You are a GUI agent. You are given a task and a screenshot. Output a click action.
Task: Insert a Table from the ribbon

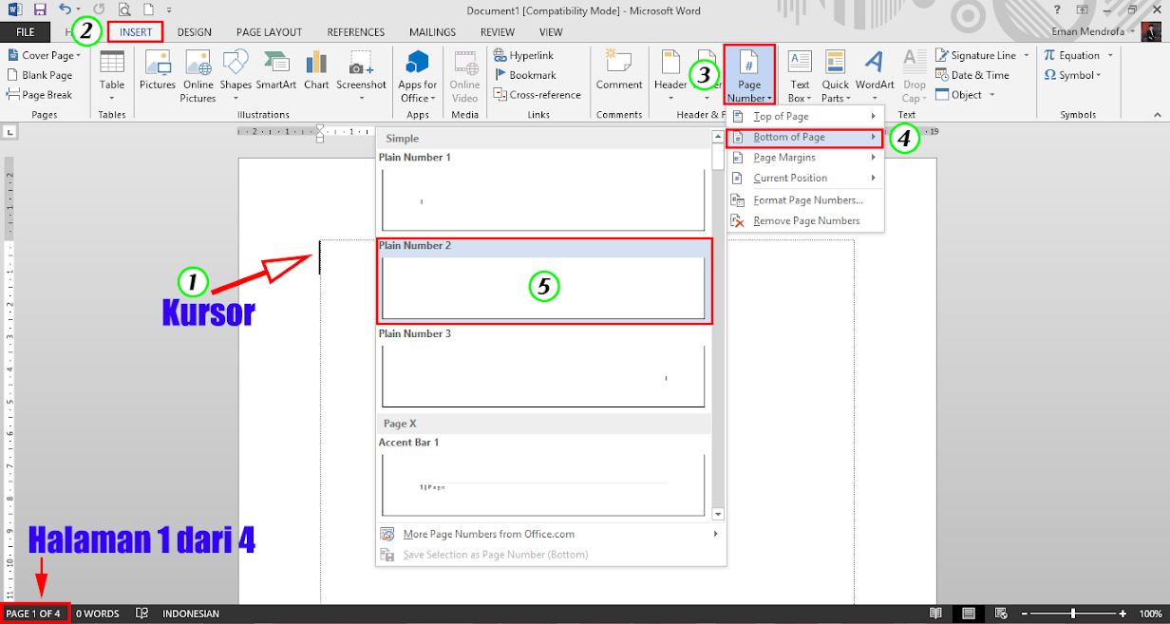point(112,76)
